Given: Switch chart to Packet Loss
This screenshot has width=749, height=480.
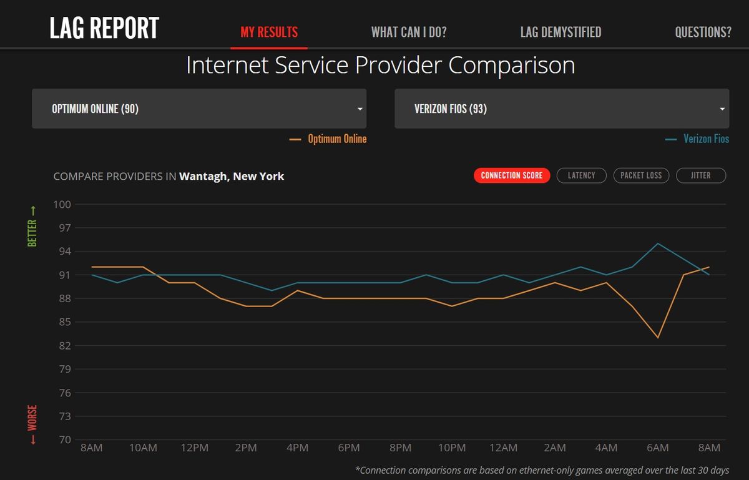Looking at the screenshot, I should point(641,175).
